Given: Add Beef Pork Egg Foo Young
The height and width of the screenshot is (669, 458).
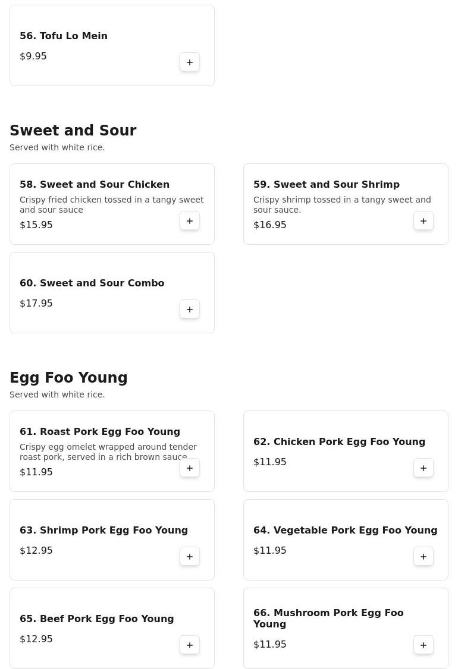Looking at the screenshot, I should click(x=190, y=645).
